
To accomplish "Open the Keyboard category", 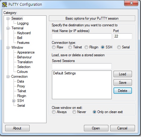I will 24,33.
